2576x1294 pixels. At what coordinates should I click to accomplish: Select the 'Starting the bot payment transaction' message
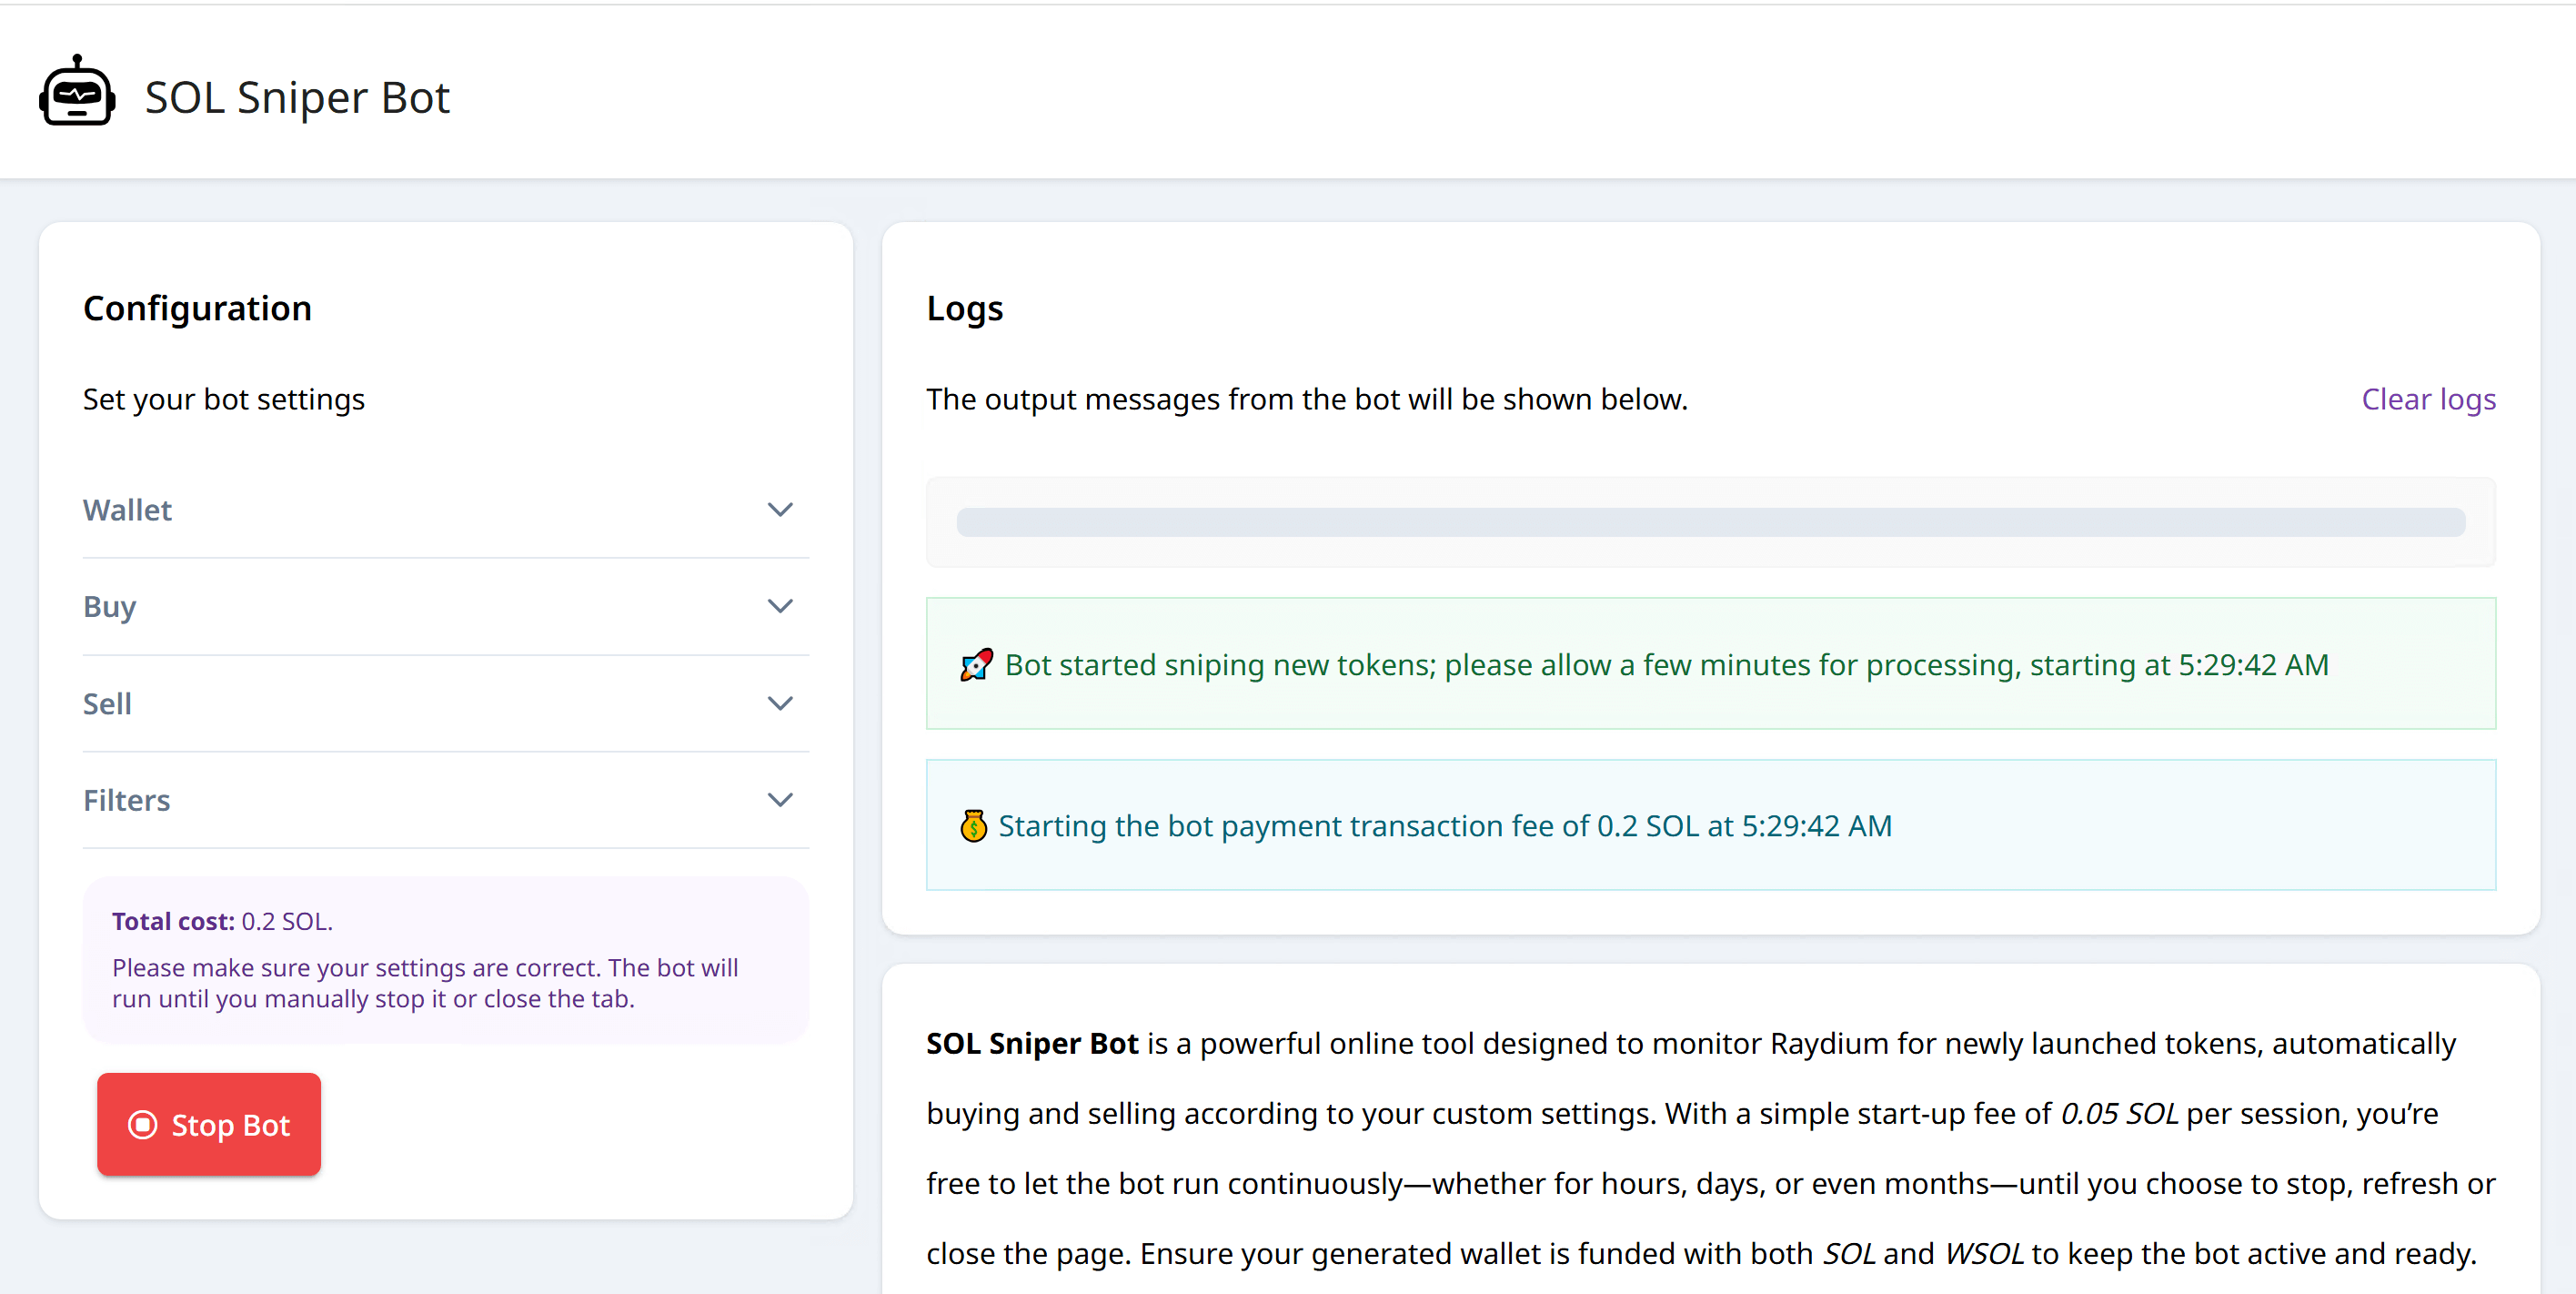pos(1710,824)
